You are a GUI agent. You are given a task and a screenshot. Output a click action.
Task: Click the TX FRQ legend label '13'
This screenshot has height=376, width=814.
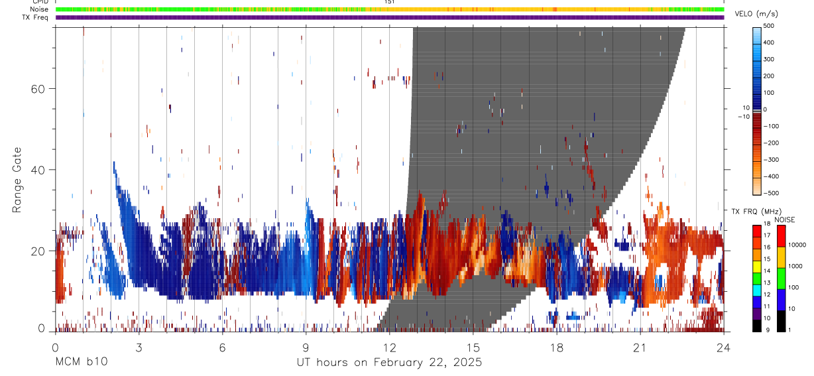(768, 282)
